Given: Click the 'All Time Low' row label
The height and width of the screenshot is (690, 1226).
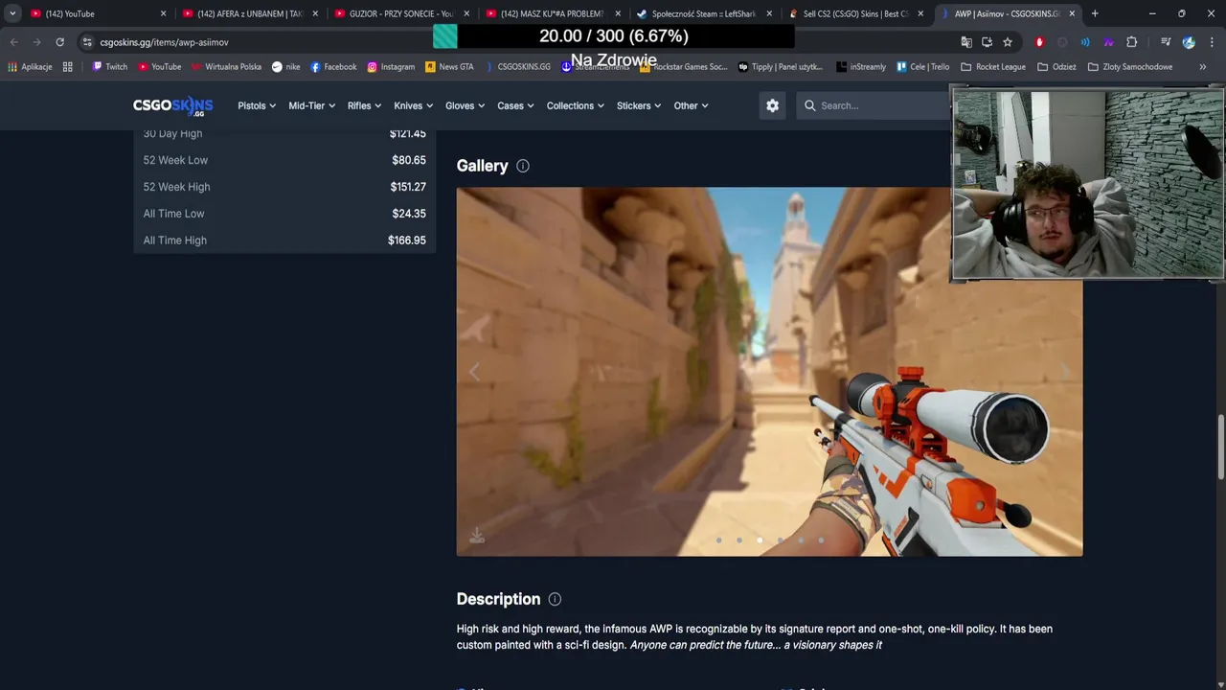Looking at the screenshot, I should pyautogui.click(x=173, y=214).
